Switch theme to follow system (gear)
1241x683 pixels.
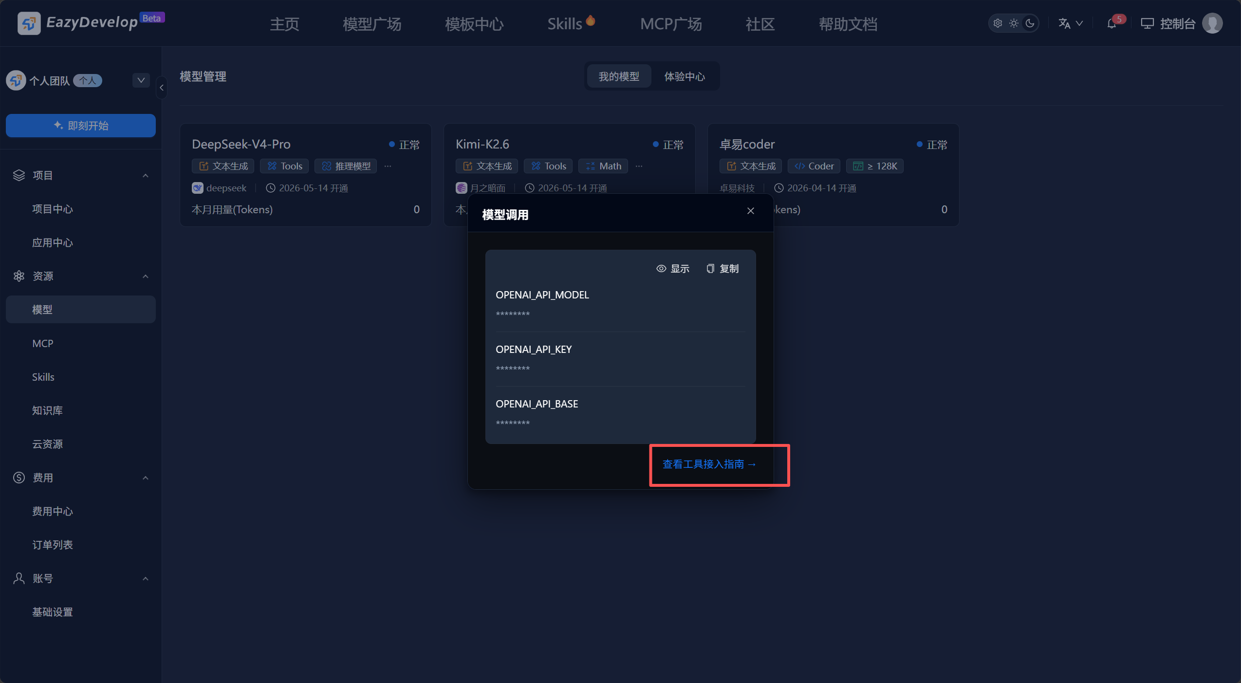pyautogui.click(x=998, y=23)
